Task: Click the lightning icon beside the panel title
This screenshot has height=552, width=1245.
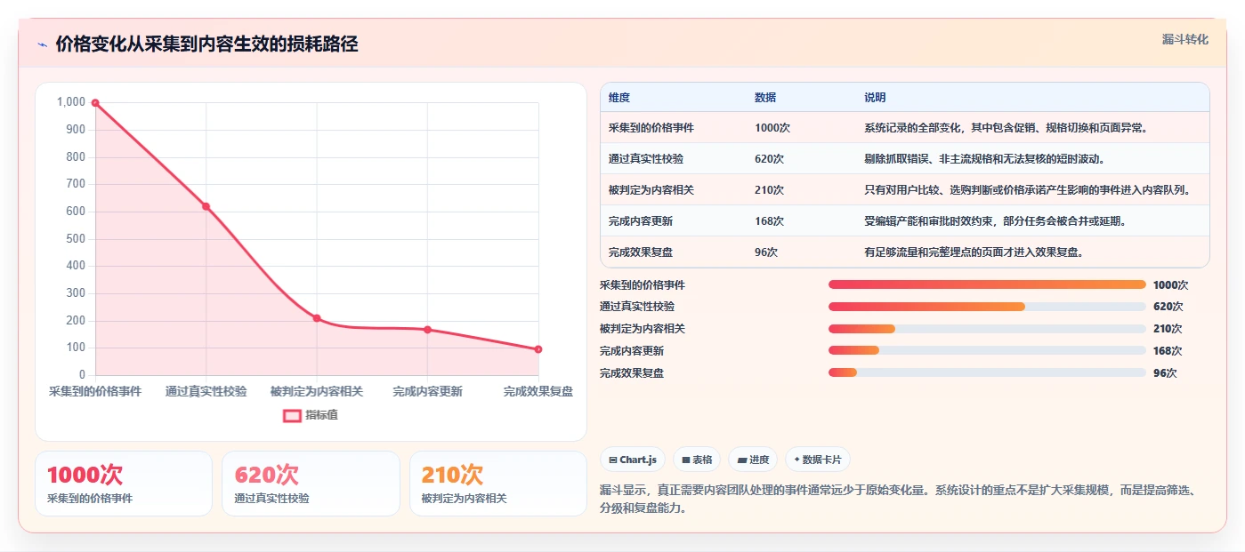Action: pyautogui.click(x=42, y=44)
